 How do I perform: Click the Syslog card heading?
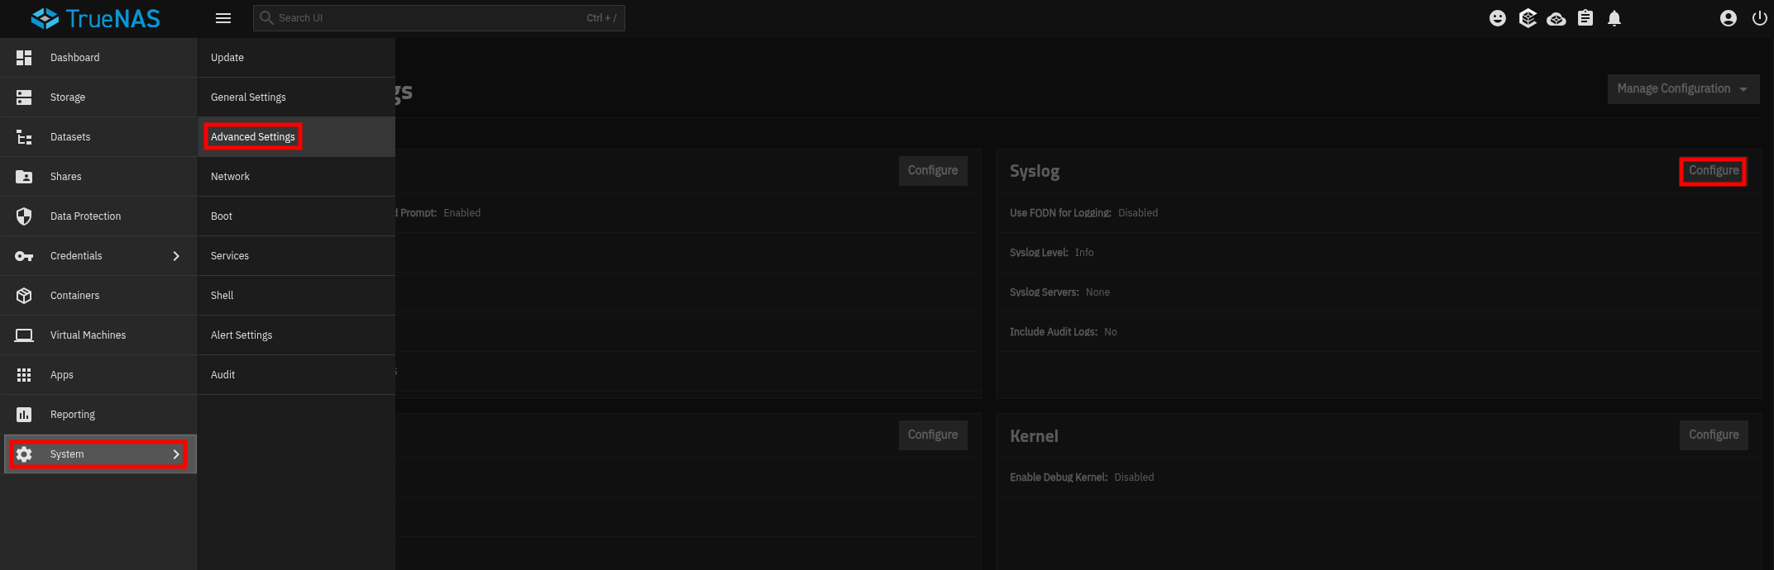coord(1035,172)
